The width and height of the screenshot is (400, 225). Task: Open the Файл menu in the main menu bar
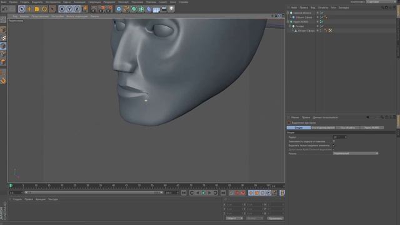click(4, 2)
